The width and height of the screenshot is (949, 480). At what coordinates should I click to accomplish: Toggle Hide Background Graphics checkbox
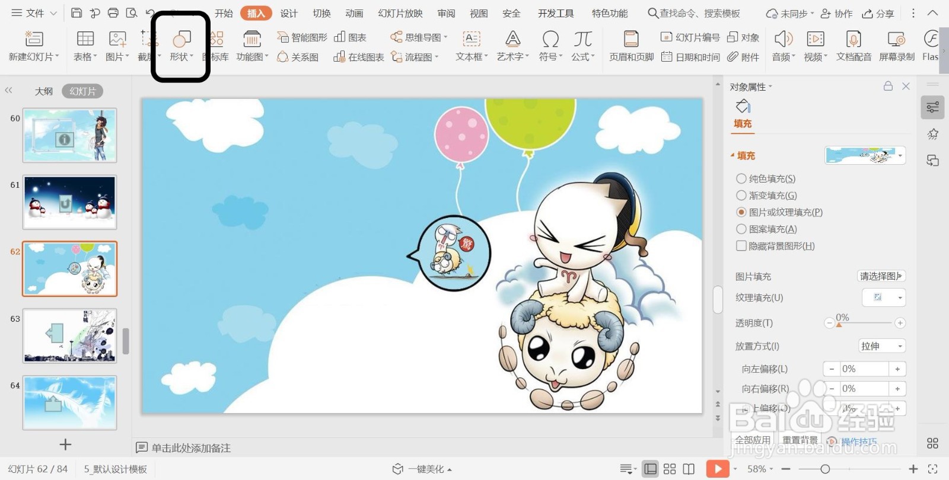(x=741, y=245)
